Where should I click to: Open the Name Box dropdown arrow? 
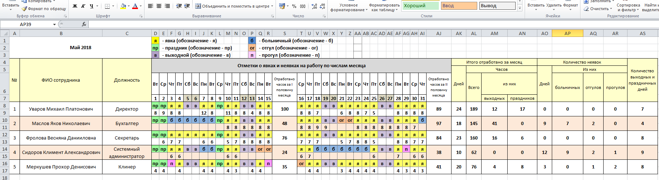(54, 24)
